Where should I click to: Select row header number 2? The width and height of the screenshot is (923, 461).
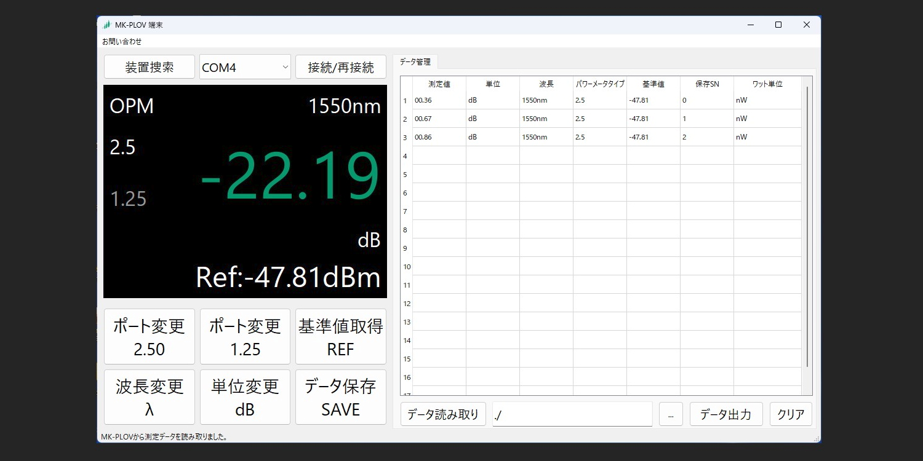[406, 119]
